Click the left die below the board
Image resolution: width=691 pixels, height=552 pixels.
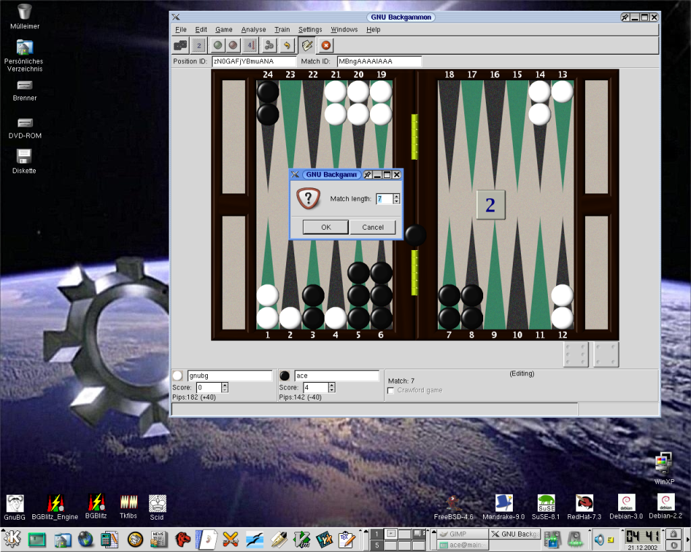pos(576,355)
